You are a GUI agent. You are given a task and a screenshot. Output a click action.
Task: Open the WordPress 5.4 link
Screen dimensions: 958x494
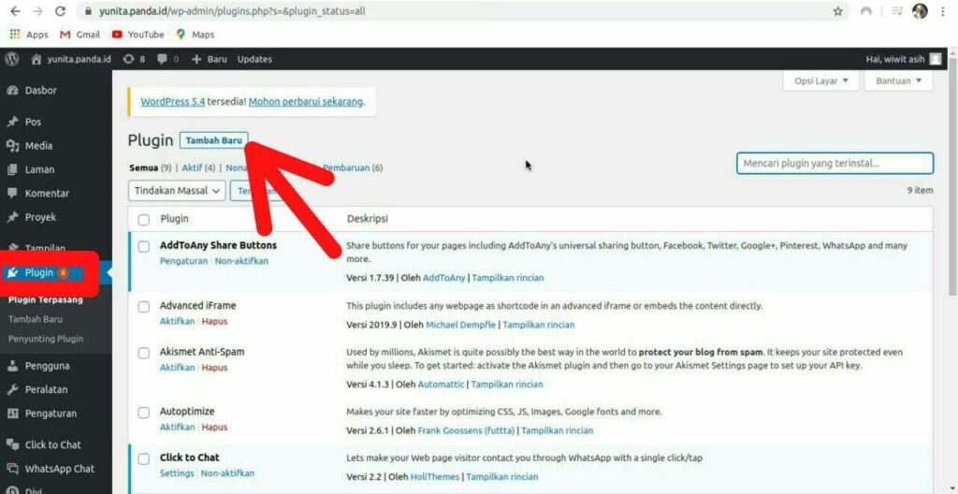(x=173, y=101)
